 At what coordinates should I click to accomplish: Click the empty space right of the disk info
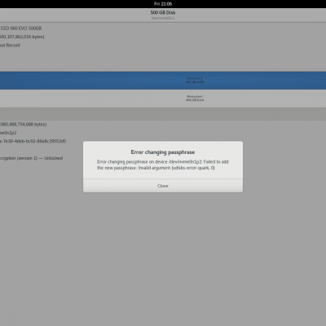pos(190,46)
